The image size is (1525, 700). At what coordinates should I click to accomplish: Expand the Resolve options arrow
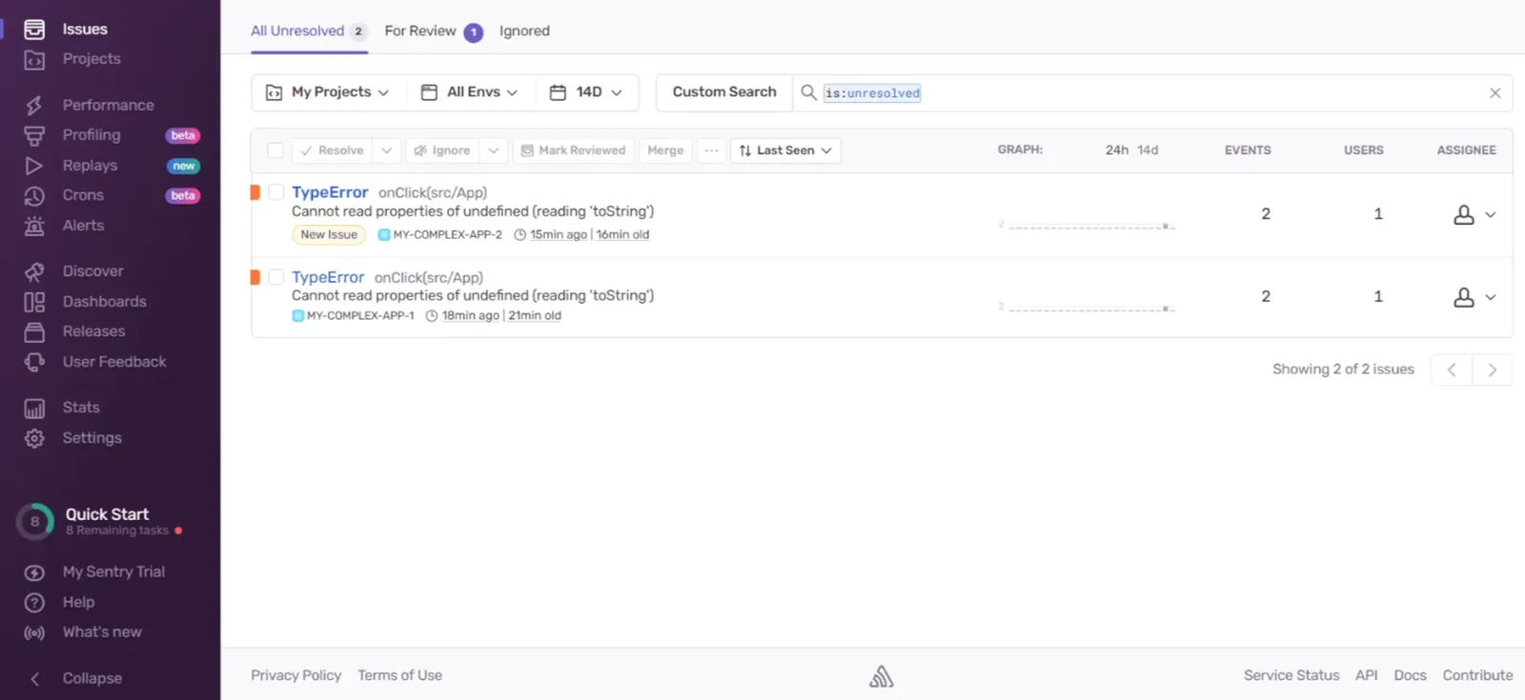386,150
